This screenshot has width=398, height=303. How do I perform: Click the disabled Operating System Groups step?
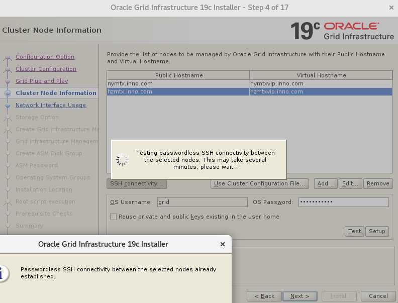point(53,178)
